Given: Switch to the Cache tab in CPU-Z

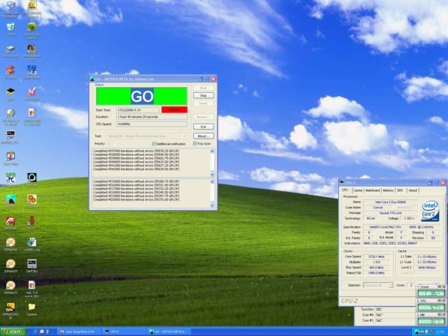Looking at the screenshot, I should 357,190.
